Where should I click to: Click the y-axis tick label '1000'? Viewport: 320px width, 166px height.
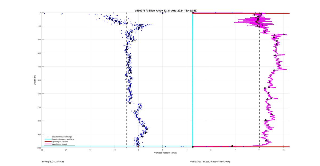click(38, 148)
